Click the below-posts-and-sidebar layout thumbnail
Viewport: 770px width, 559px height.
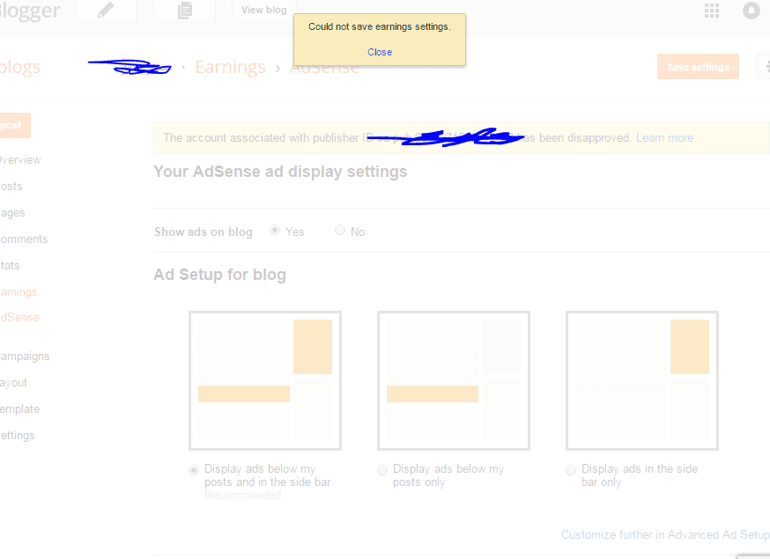click(265, 380)
